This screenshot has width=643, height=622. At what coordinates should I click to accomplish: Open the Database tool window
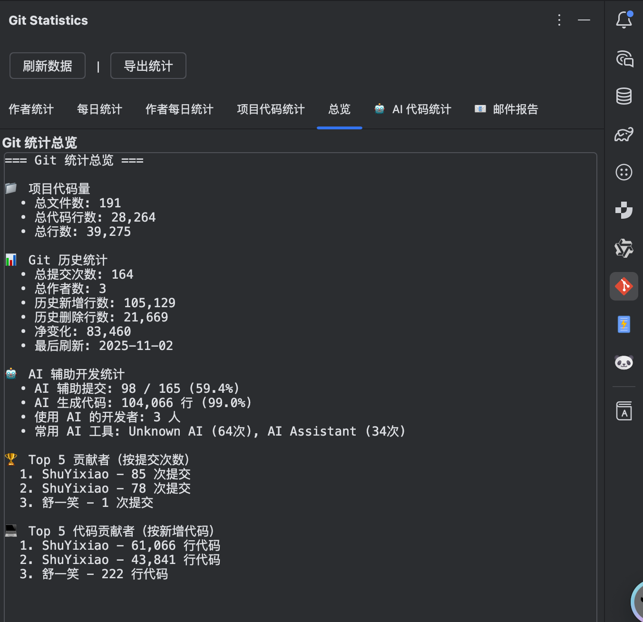[624, 96]
